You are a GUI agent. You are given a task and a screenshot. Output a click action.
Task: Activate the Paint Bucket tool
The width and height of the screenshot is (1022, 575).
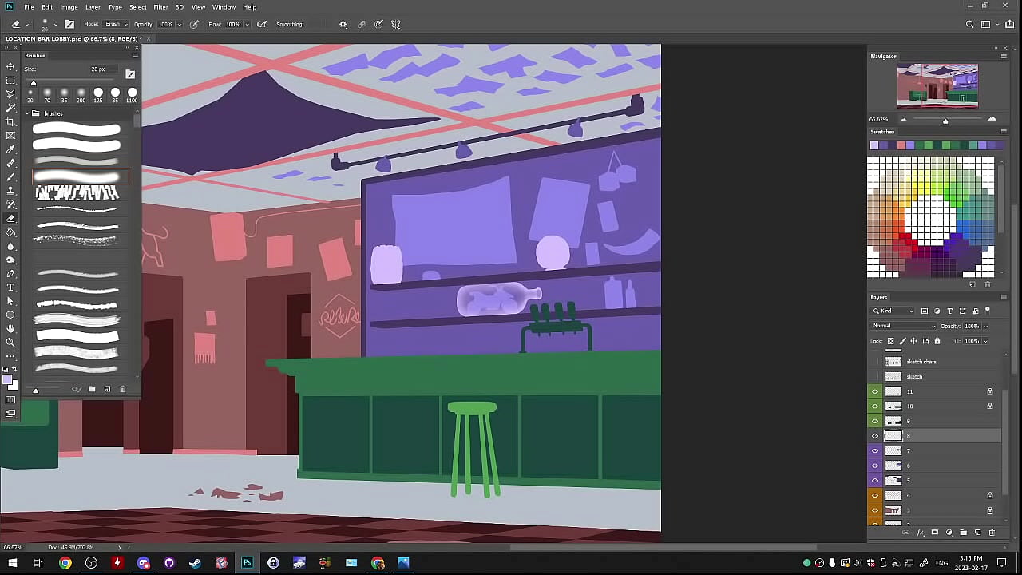pyautogui.click(x=10, y=232)
